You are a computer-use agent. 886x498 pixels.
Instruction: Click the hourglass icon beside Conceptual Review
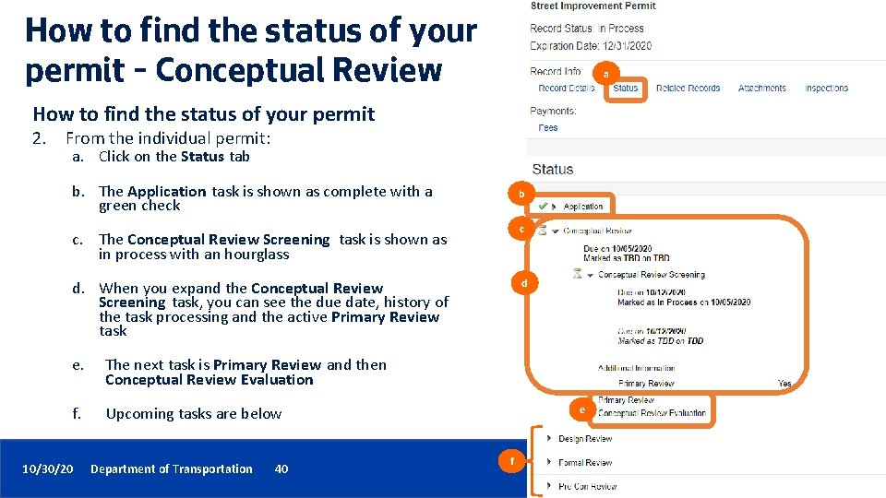542,230
